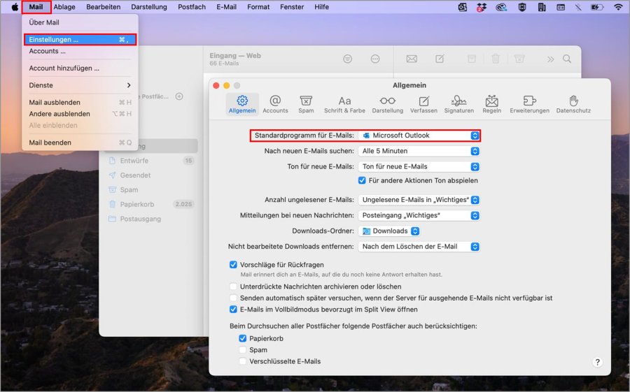
Task: Click the Wi-Fi icon in menu bar
Action: tap(618, 7)
